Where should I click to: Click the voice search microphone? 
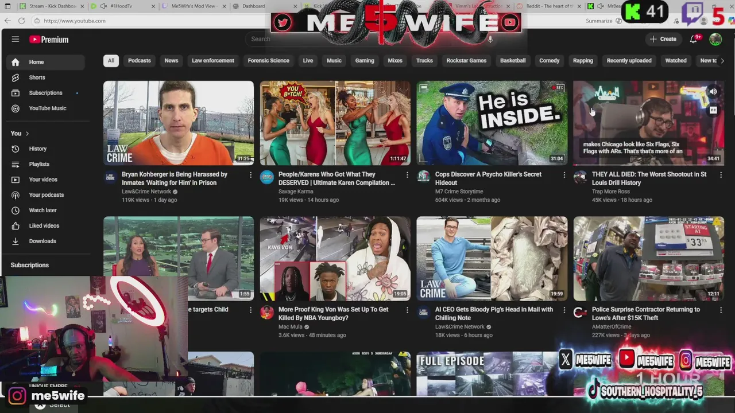click(490, 39)
